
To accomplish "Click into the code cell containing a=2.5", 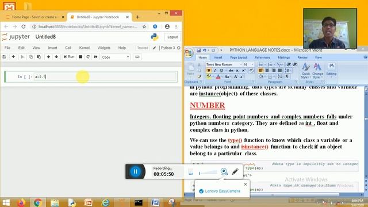I will (x=105, y=76).
